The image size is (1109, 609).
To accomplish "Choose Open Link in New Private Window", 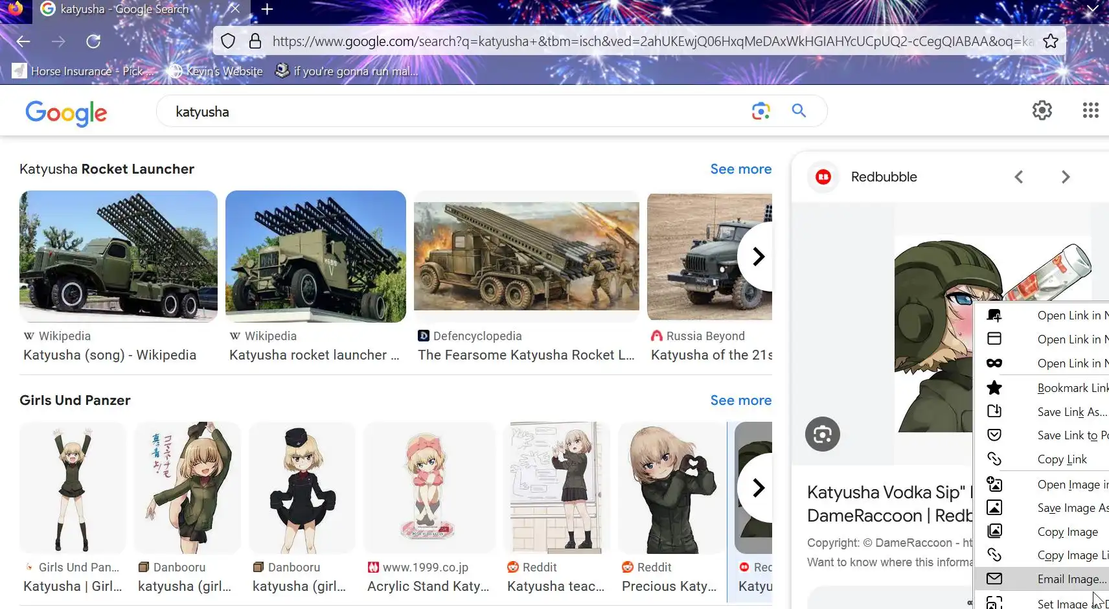I will (1042, 363).
